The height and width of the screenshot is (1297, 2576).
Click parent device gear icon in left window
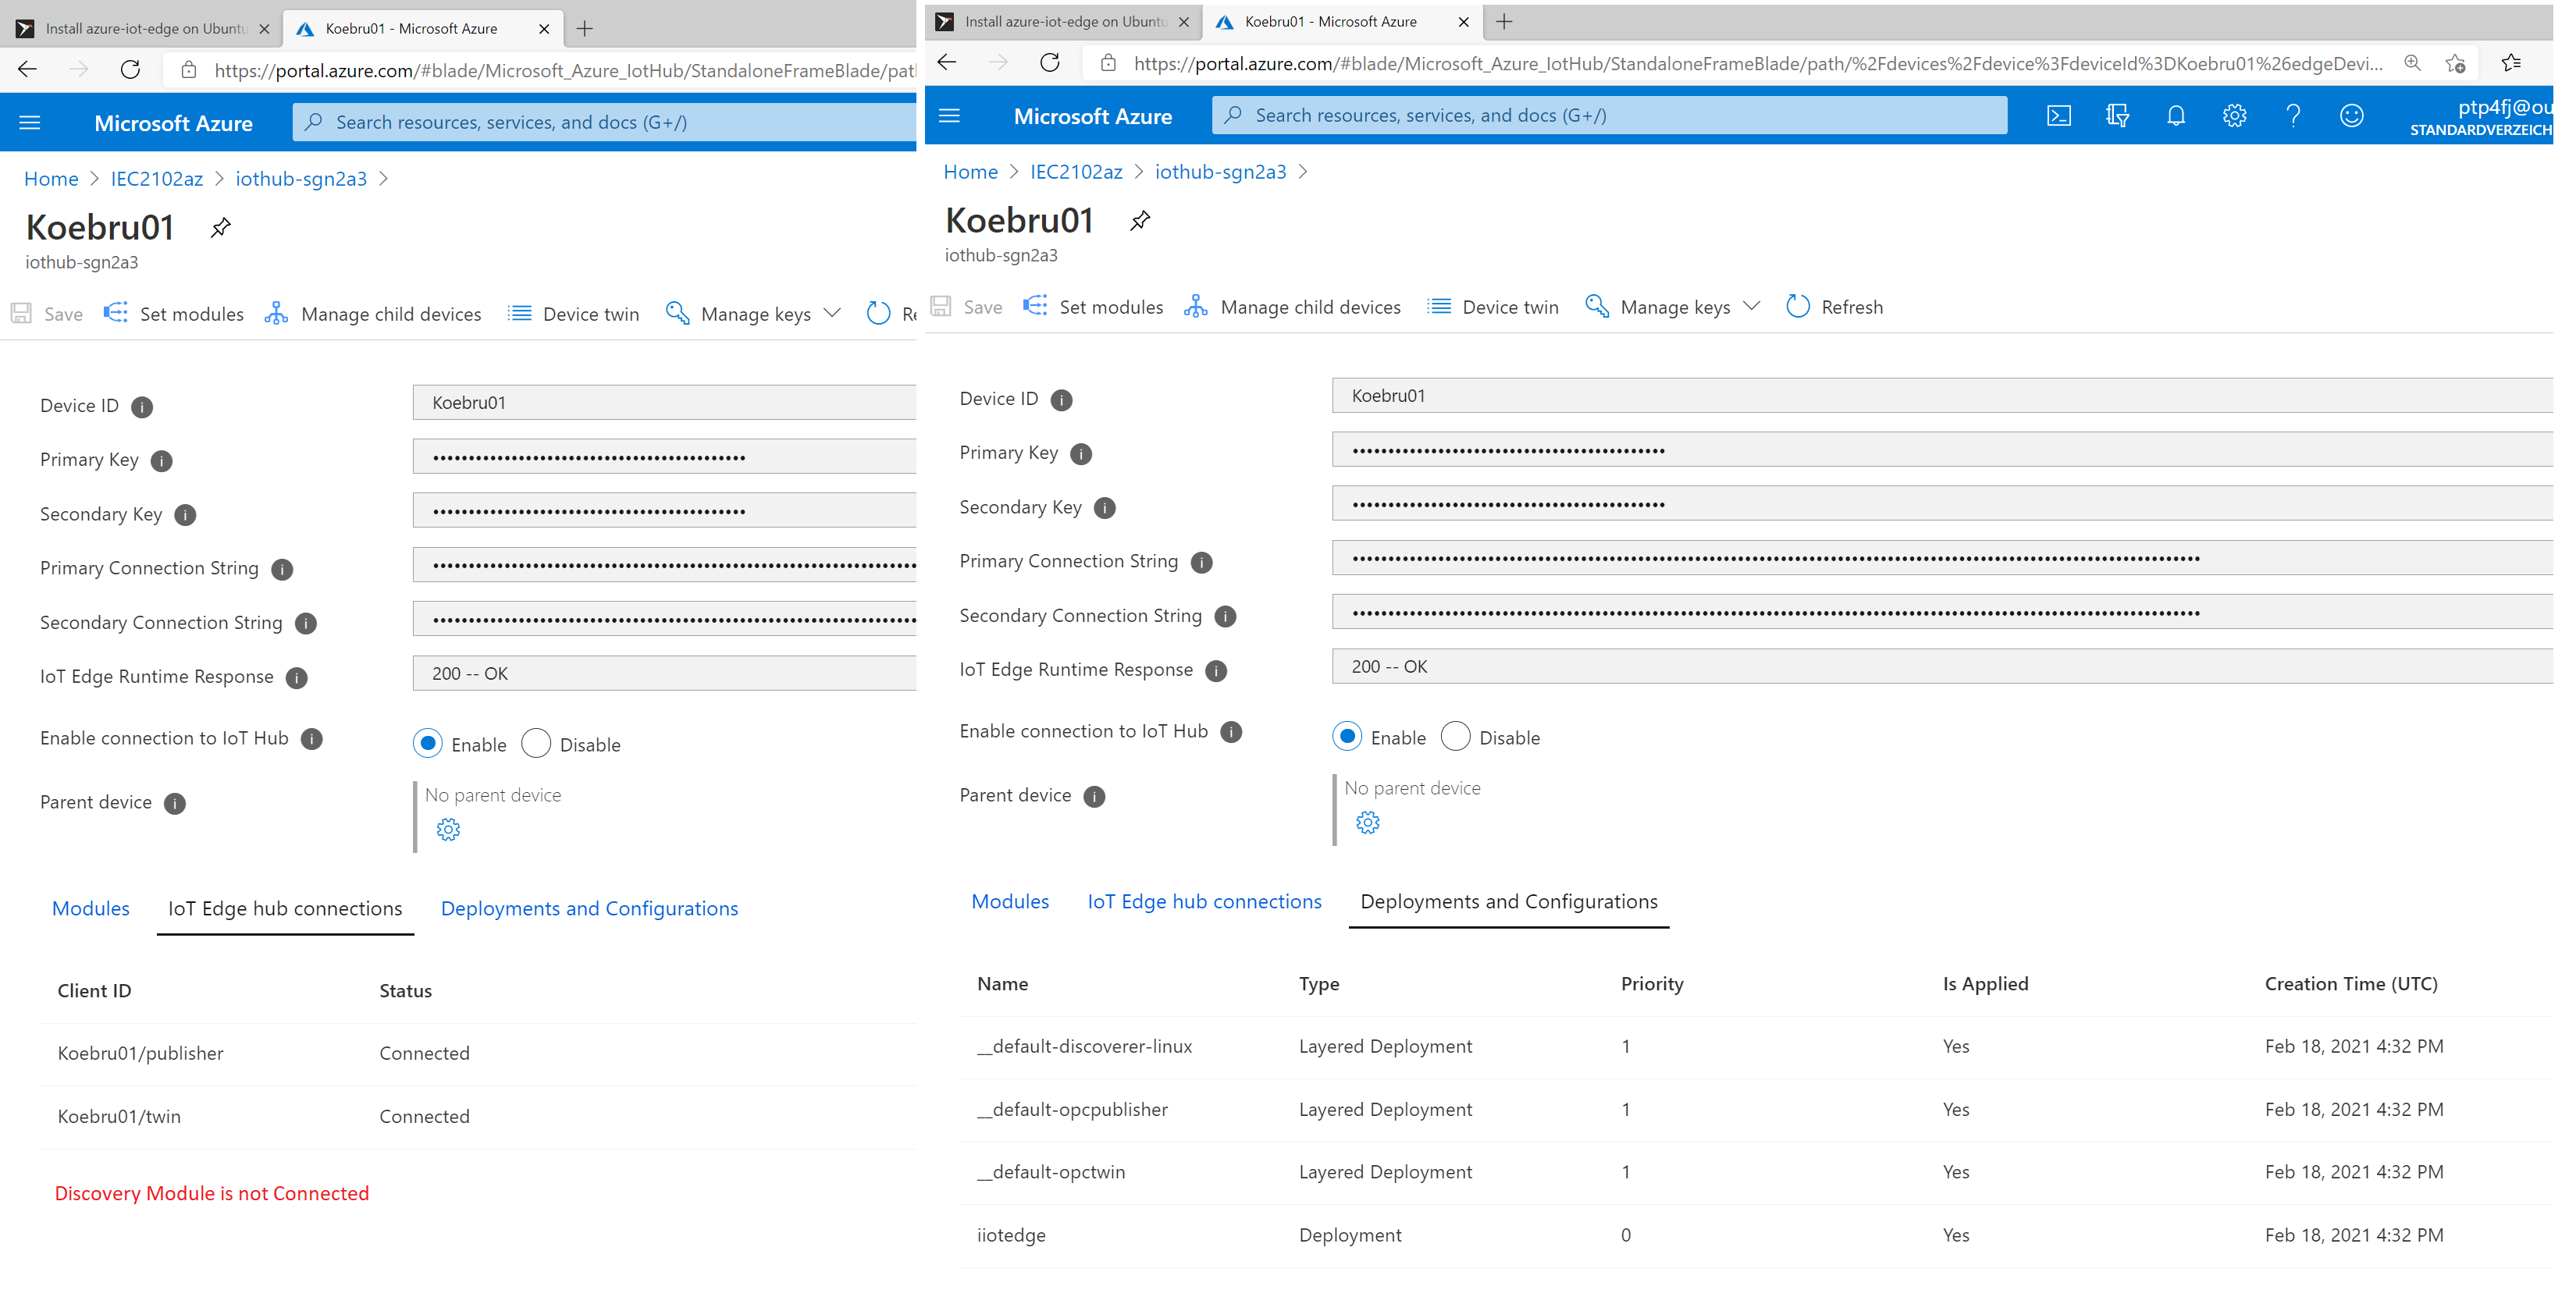tap(448, 829)
